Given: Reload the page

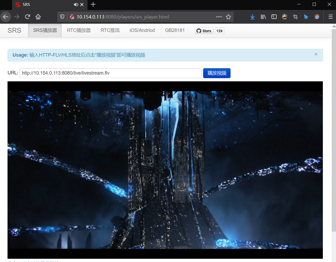Looking at the screenshot, I should tap(27, 17).
